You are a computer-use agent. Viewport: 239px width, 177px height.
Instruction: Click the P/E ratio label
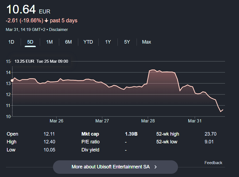pyautogui.click(x=91, y=142)
